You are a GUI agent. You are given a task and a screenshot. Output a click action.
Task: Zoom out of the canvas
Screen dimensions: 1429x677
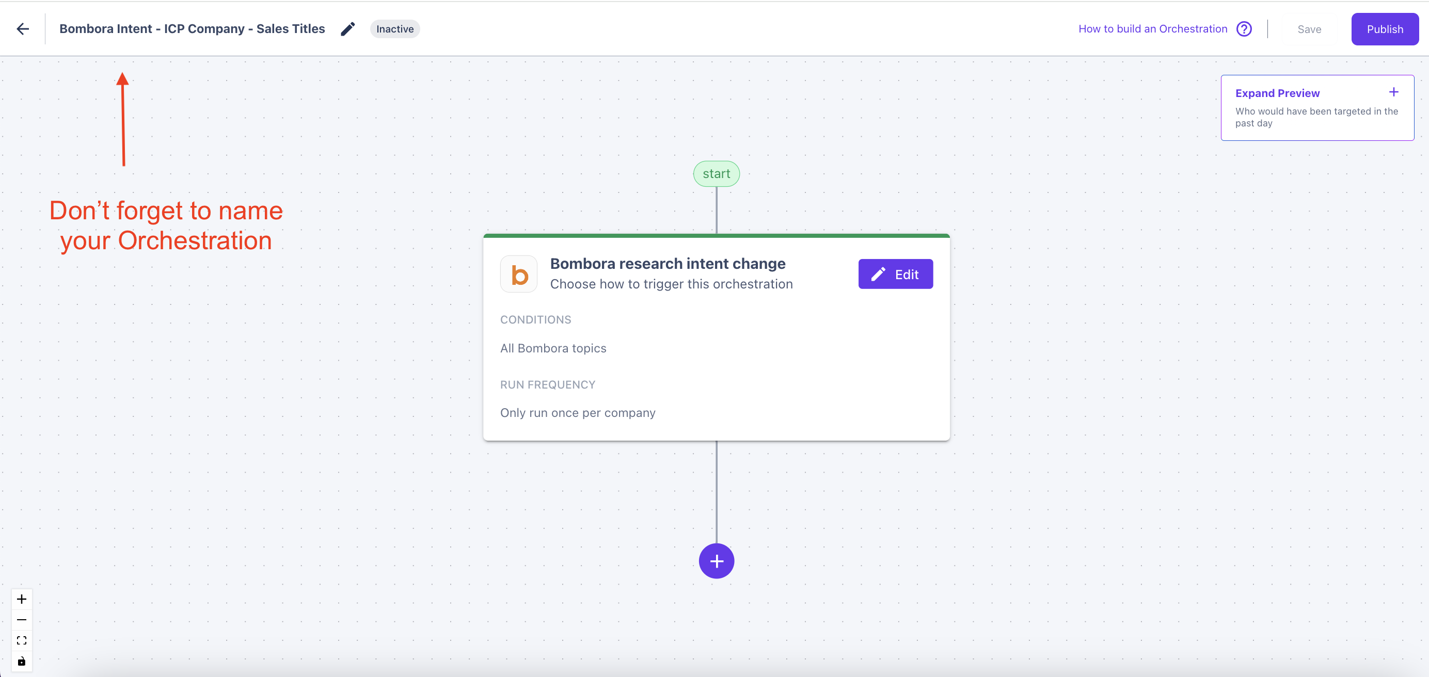click(22, 619)
